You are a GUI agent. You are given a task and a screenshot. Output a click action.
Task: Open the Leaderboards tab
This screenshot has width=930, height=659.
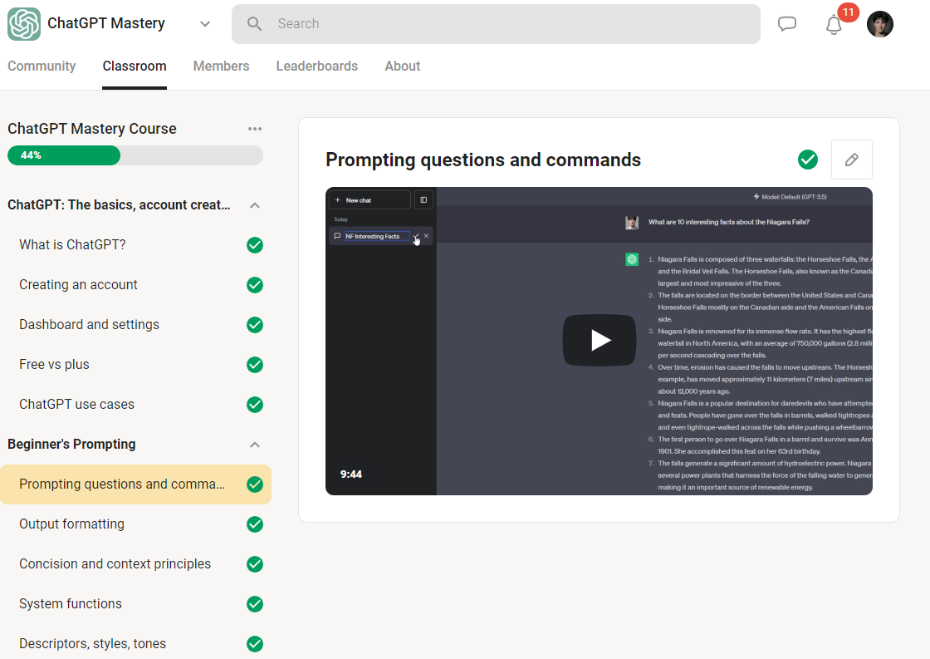316,66
